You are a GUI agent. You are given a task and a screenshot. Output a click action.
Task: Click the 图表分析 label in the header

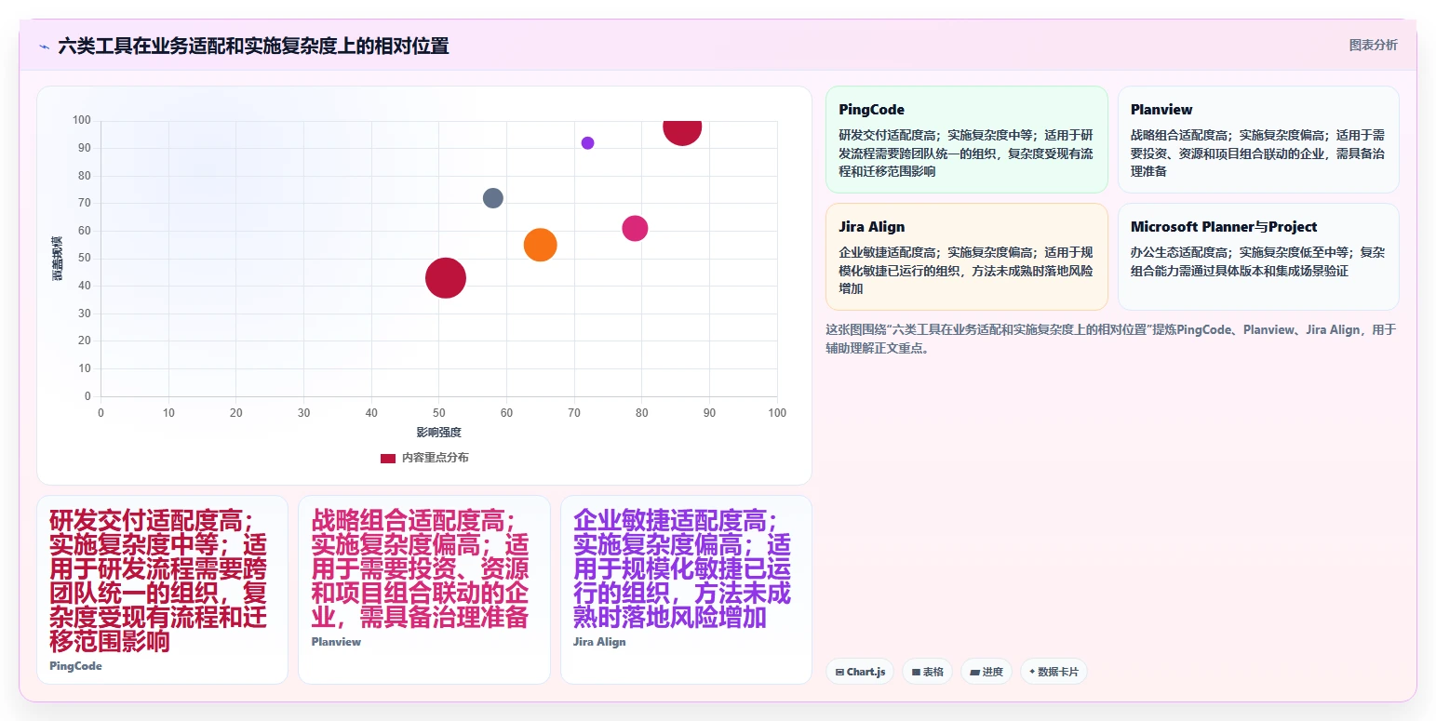pyautogui.click(x=1373, y=45)
